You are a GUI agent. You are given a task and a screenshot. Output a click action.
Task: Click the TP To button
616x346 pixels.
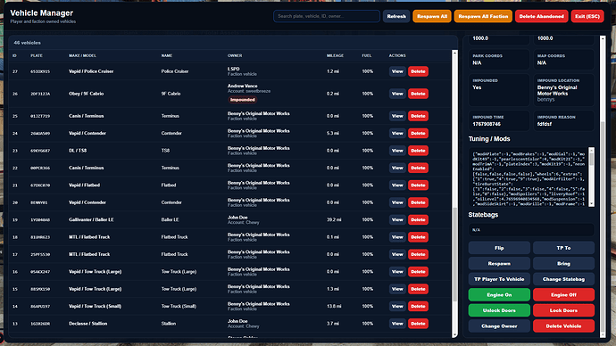563,248
